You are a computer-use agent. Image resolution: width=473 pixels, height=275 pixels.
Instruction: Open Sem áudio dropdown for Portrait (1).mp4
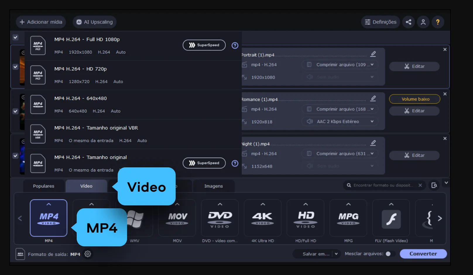pyautogui.click(x=340, y=77)
